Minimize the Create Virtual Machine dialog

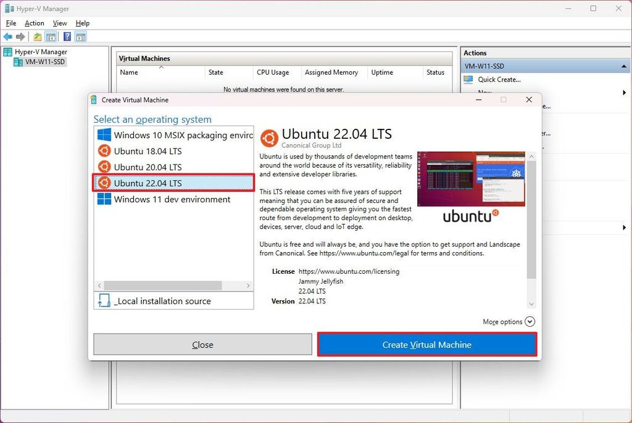point(478,100)
